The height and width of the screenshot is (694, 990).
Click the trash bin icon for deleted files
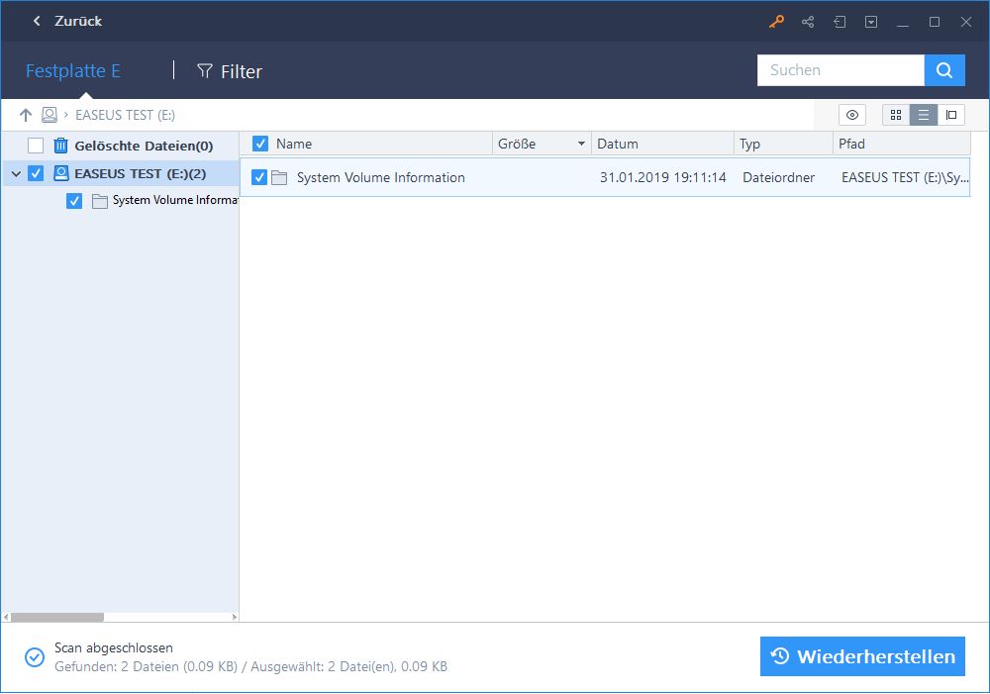coord(60,146)
